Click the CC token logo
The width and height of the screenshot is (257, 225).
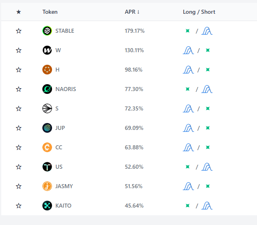pyautogui.click(x=47, y=147)
